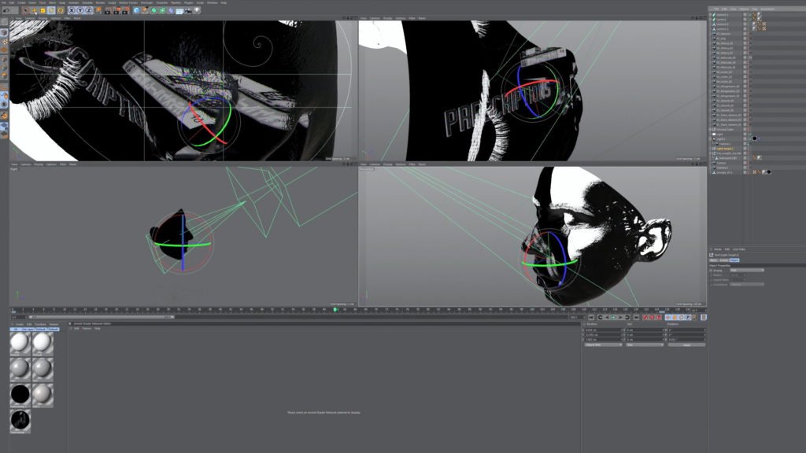The height and width of the screenshot is (453, 806).
Task: Open the Size mode dropdown in Coordinates
Action: tap(645, 344)
